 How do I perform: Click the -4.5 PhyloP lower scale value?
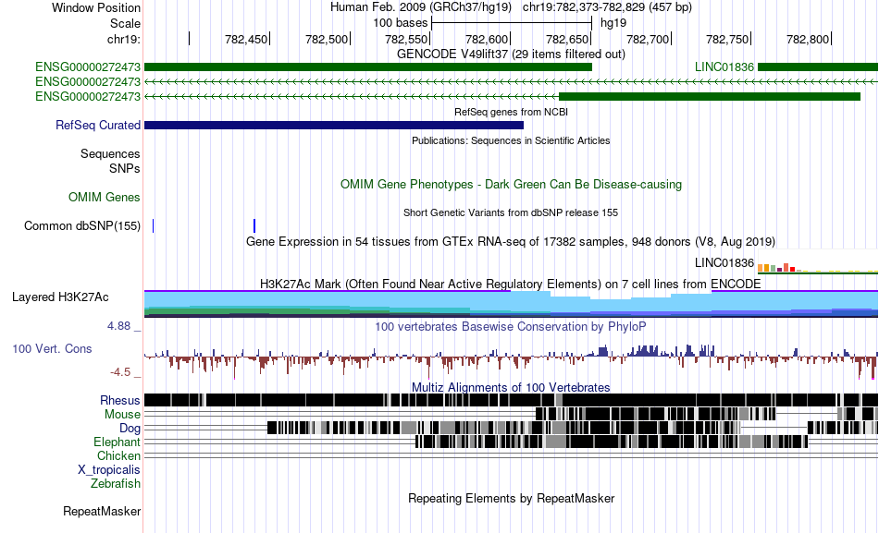point(120,372)
